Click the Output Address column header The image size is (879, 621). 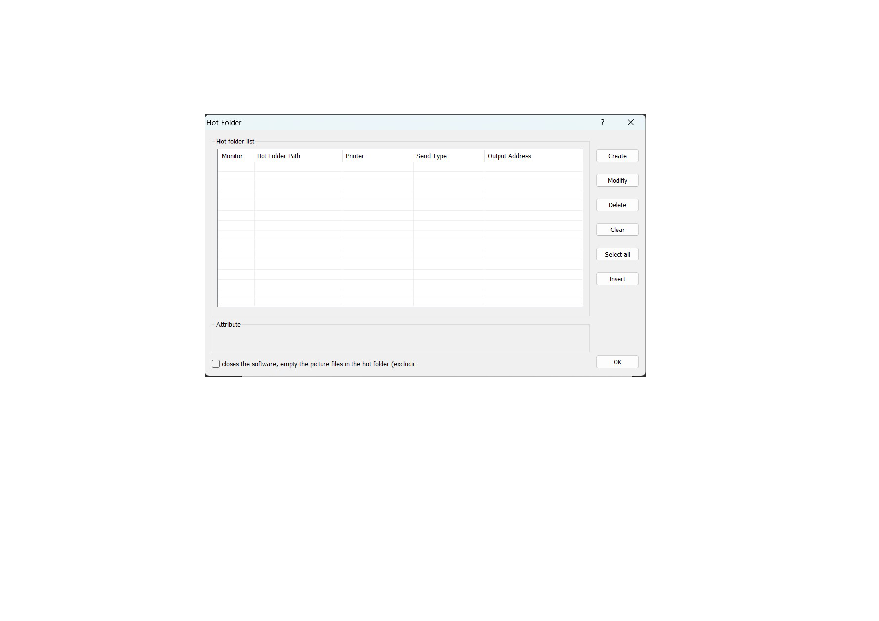tap(509, 156)
